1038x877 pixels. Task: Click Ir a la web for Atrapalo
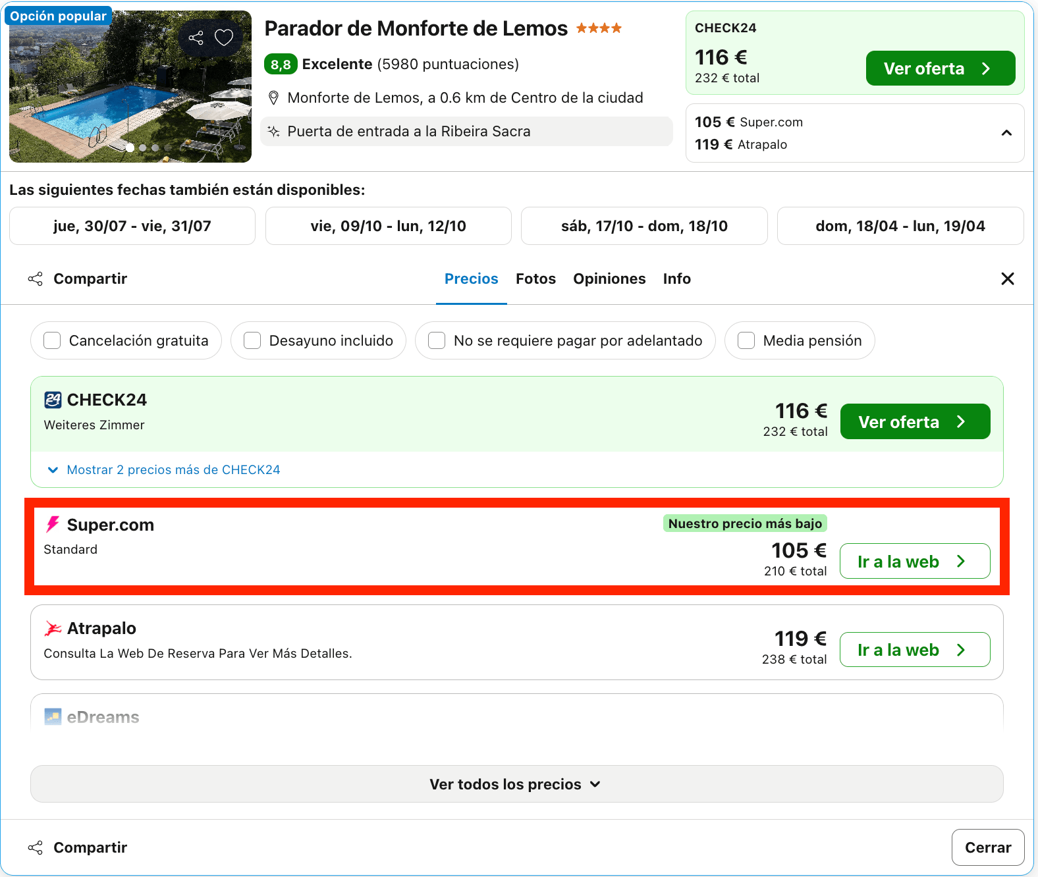pos(915,649)
